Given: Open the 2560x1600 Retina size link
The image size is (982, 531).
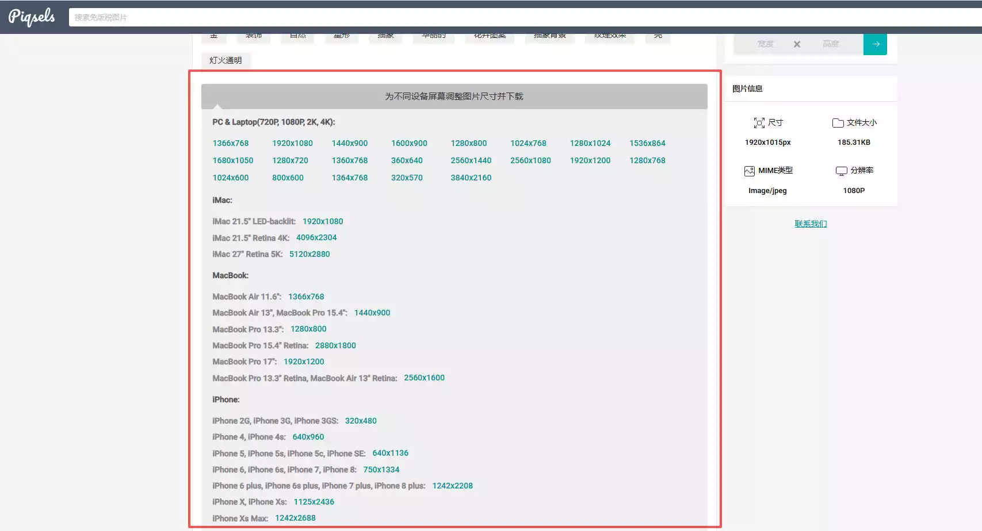Looking at the screenshot, I should click(424, 378).
